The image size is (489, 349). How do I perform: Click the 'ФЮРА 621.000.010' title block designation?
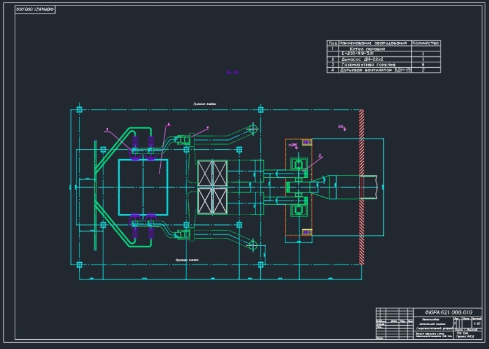click(x=448, y=312)
